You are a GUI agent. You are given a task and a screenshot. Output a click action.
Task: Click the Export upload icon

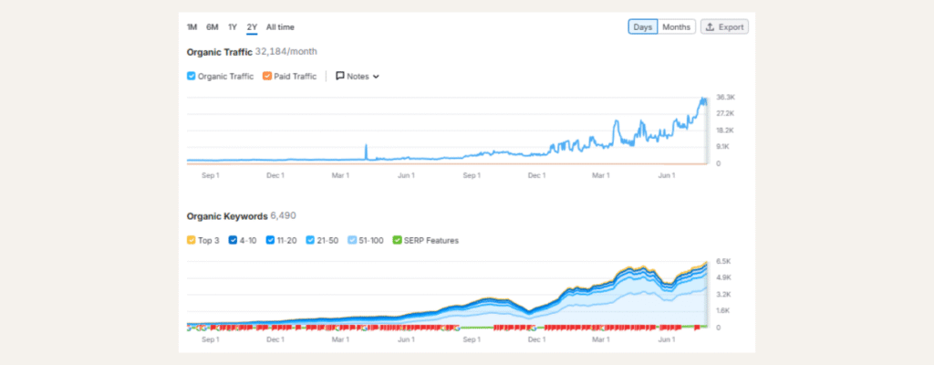pos(711,27)
